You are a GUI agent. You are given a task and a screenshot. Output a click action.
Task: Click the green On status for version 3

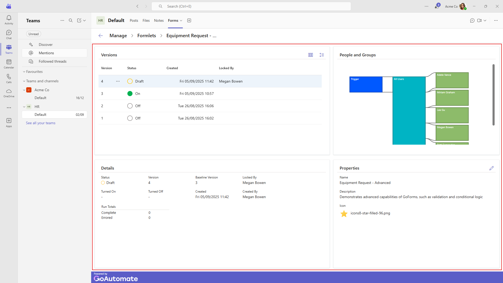[130, 94]
